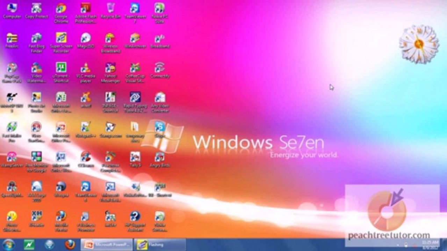Launch TeamViewer 7 desktop shortcut

(135, 13)
